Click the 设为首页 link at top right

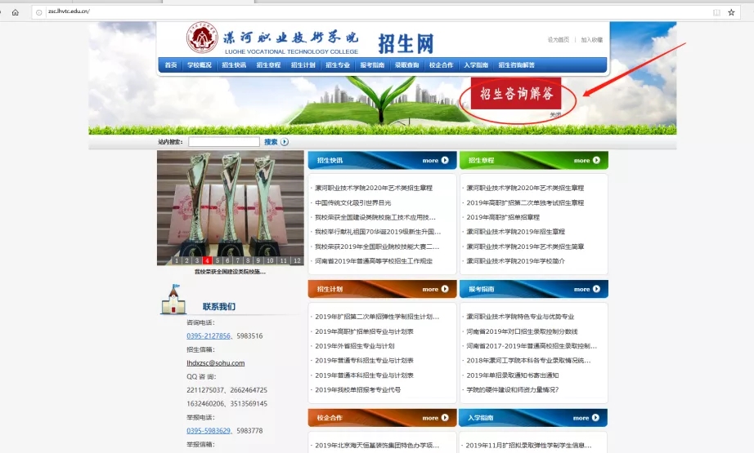[558, 40]
